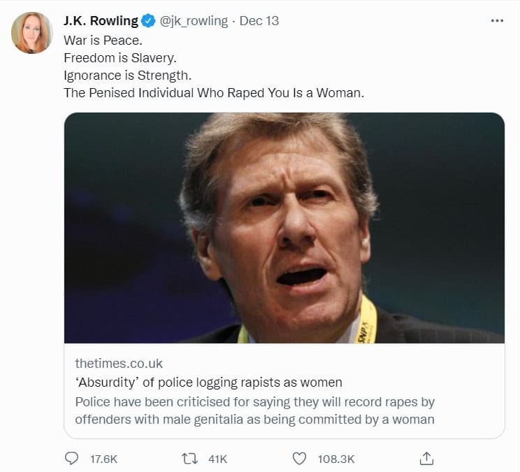
Task: View the 108.3K likes count
Action: click(x=336, y=459)
